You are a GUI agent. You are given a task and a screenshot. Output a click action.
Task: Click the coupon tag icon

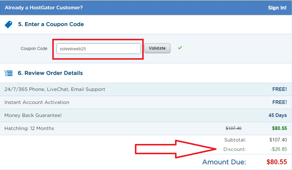9,25
